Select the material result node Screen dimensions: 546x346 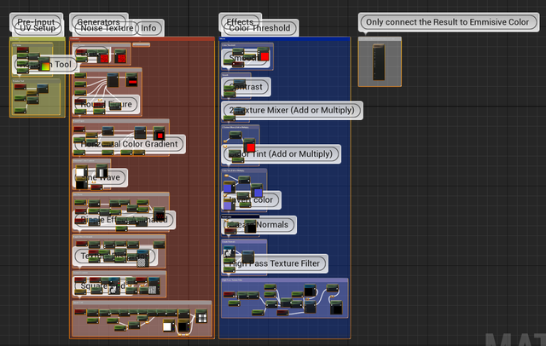379,62
